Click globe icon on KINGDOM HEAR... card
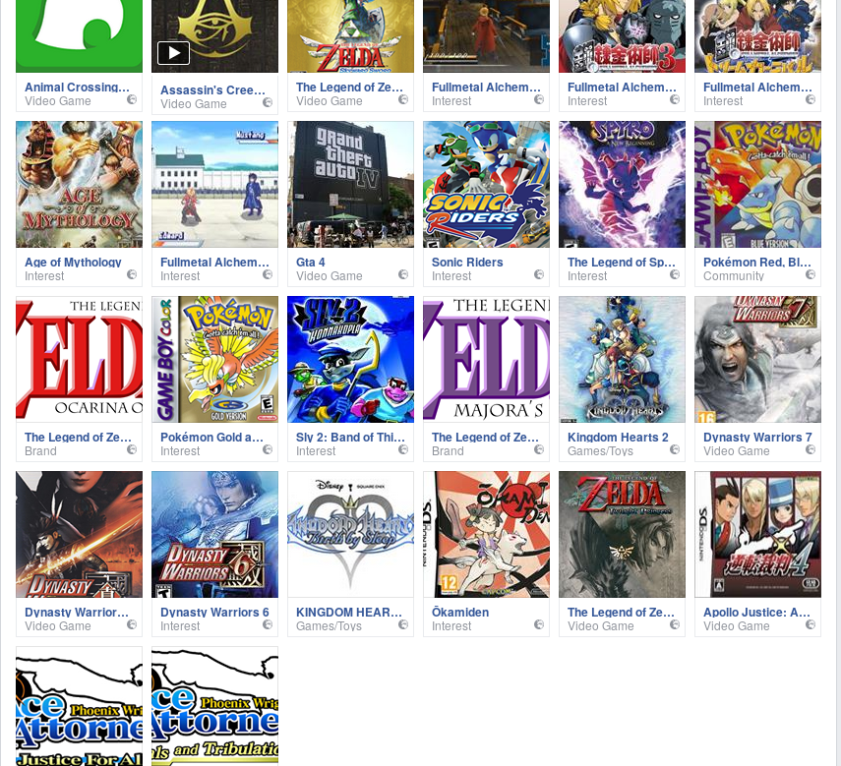 tap(403, 624)
